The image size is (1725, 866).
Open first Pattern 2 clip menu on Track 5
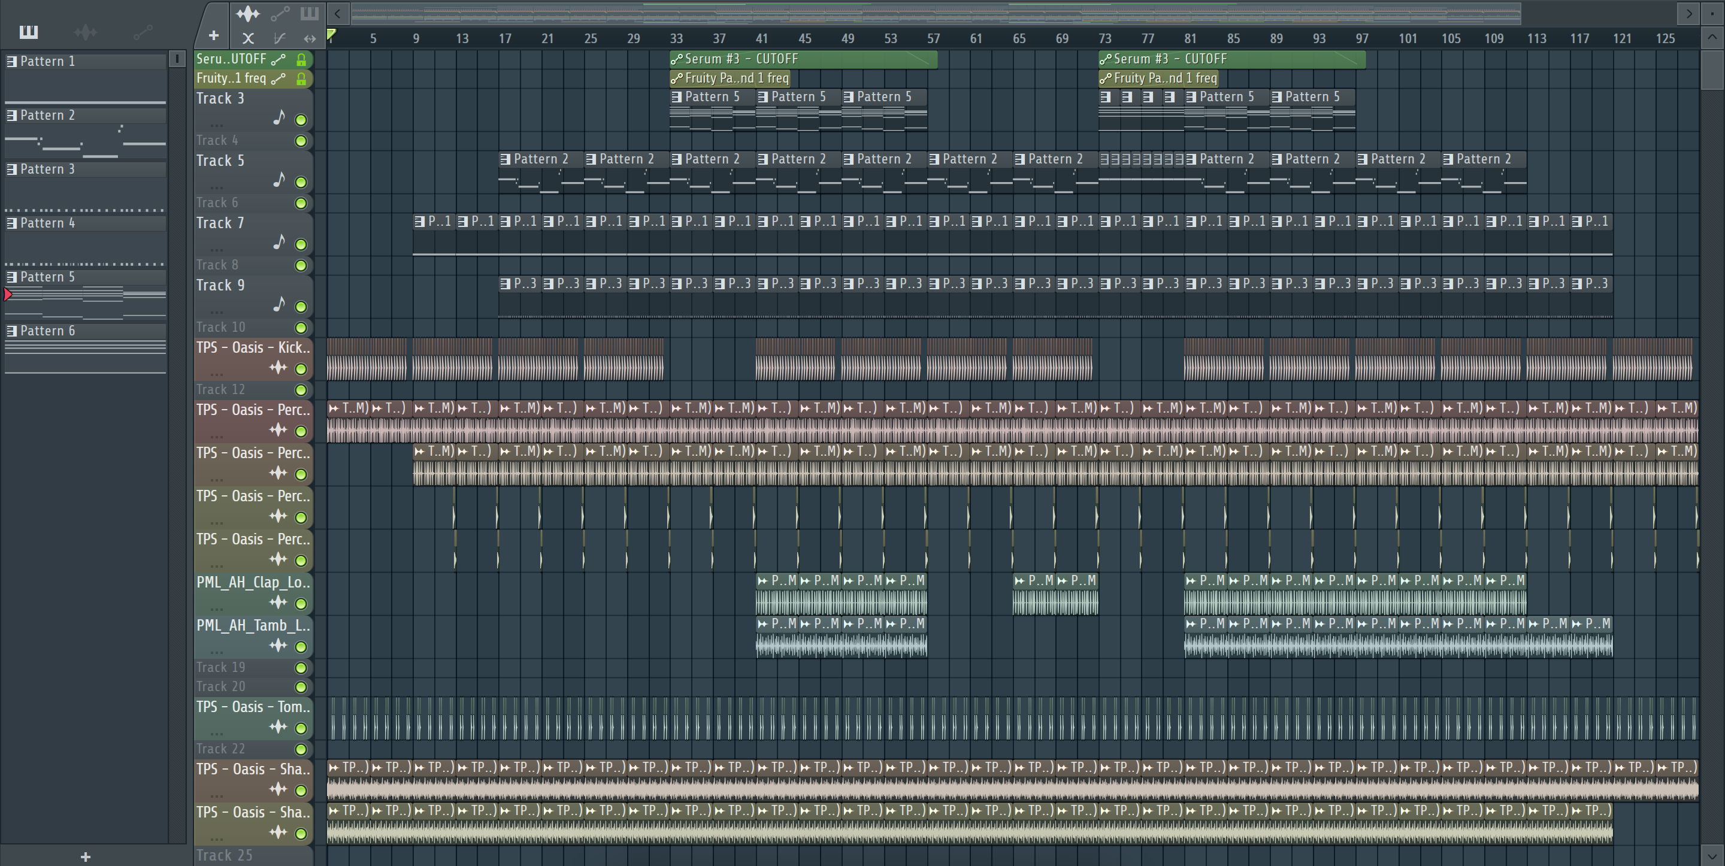[506, 159]
